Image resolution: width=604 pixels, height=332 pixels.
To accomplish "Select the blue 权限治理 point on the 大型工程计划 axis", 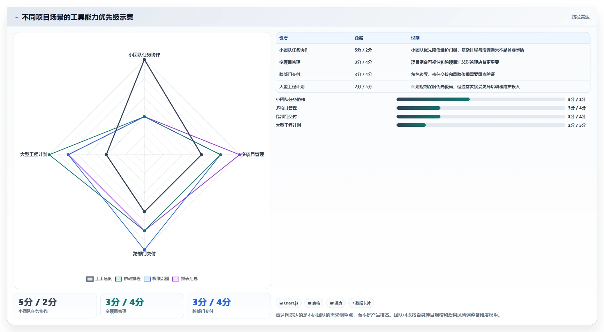I will [x=68, y=155].
